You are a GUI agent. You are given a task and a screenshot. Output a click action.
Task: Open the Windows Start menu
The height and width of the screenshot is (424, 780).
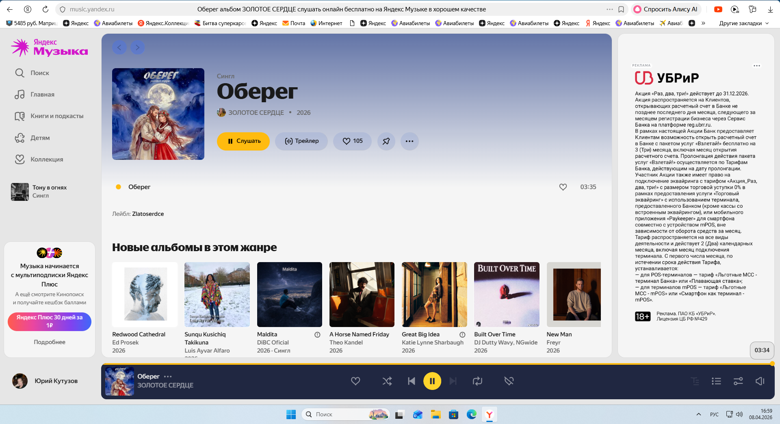[x=291, y=414]
